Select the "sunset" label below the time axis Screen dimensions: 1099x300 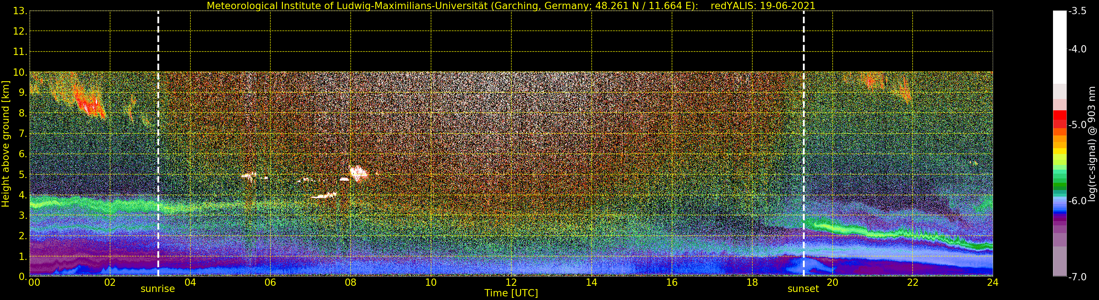[x=803, y=289]
